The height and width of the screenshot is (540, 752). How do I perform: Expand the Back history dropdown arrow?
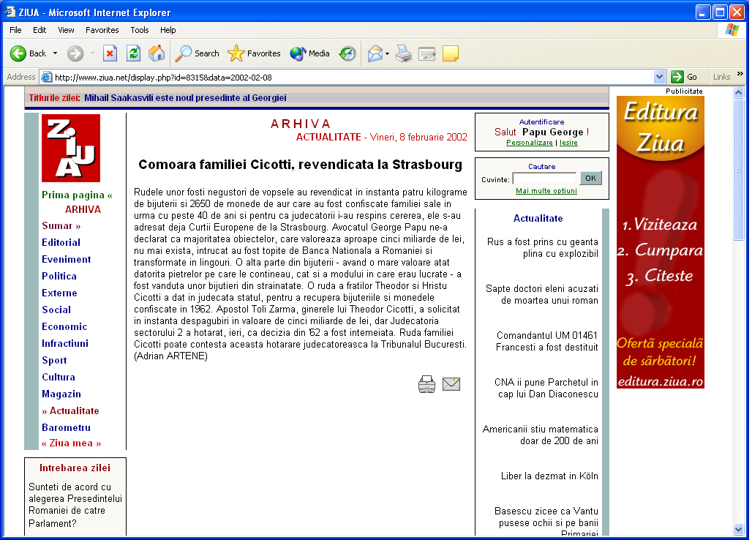click(x=55, y=53)
